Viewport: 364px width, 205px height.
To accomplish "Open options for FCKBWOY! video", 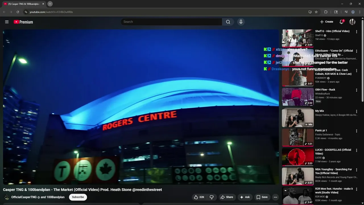I will [x=357, y=71].
